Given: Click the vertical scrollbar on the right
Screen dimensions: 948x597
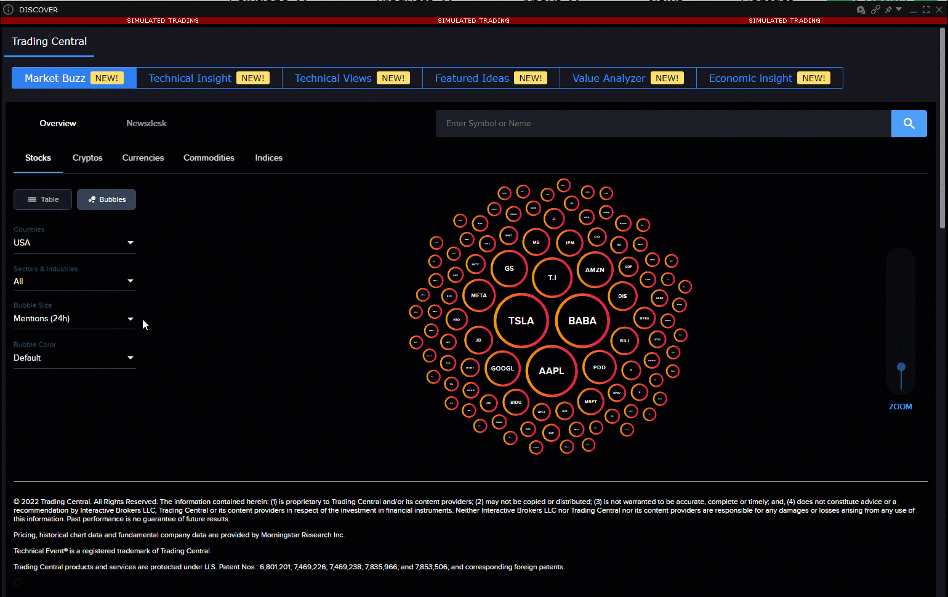Looking at the screenshot, I should point(942,129).
